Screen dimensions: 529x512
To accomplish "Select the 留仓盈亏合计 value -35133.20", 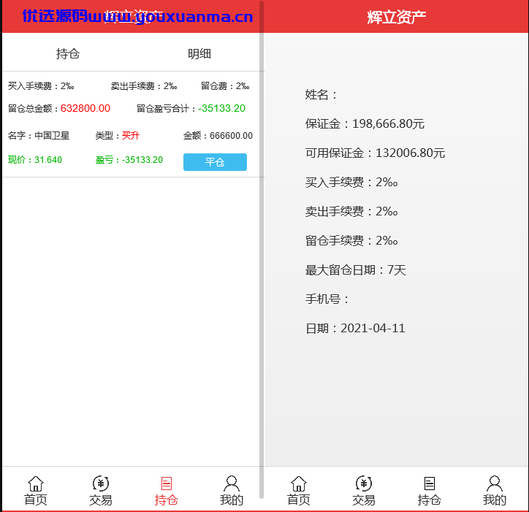I will click(x=221, y=108).
